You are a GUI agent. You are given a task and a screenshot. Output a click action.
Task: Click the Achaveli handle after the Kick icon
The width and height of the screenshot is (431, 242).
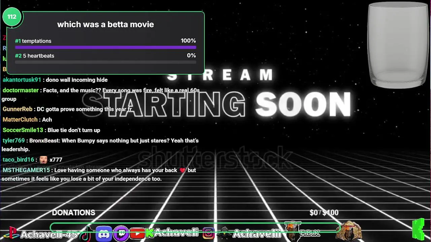pos(176,233)
